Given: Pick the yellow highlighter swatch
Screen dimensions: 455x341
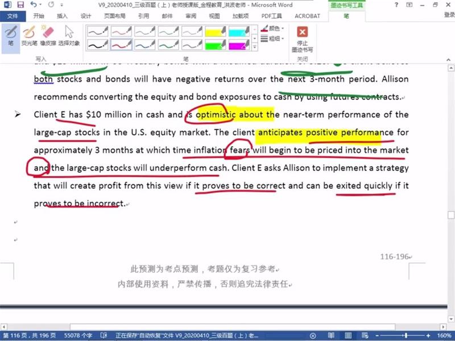Looking at the screenshot, I should click(x=216, y=31).
